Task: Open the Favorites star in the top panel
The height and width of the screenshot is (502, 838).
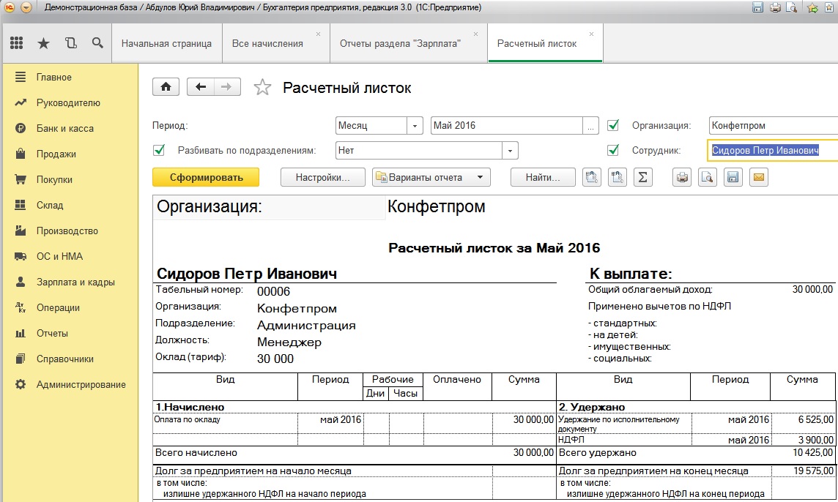Action: point(43,43)
